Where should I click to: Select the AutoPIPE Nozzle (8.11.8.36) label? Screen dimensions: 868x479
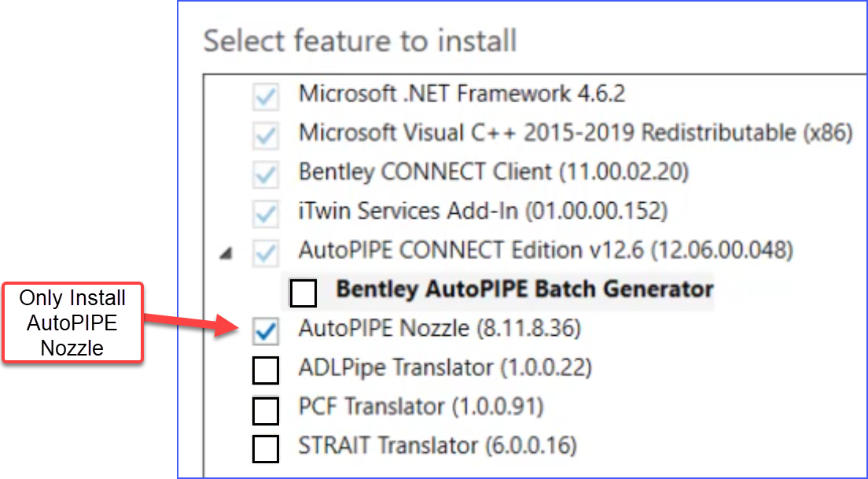(440, 330)
